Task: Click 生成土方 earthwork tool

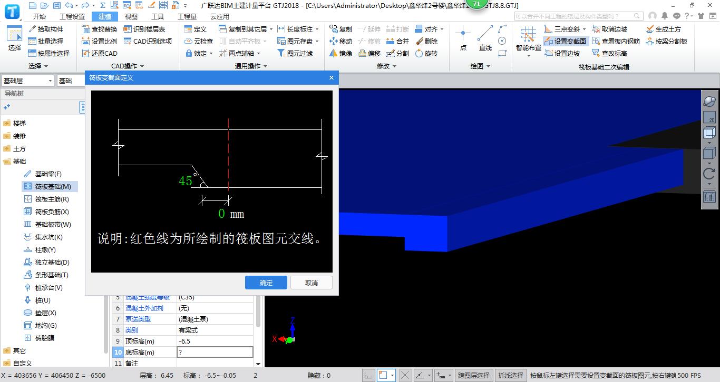Action: [664, 29]
